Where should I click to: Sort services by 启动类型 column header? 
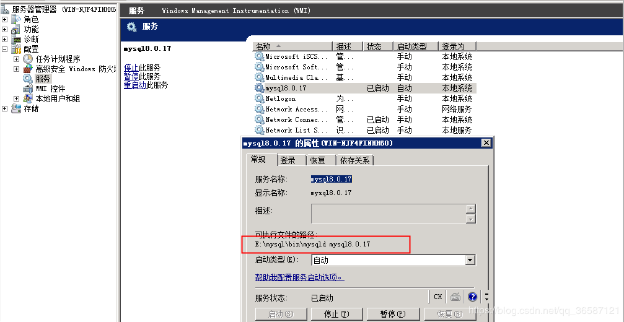pos(415,46)
